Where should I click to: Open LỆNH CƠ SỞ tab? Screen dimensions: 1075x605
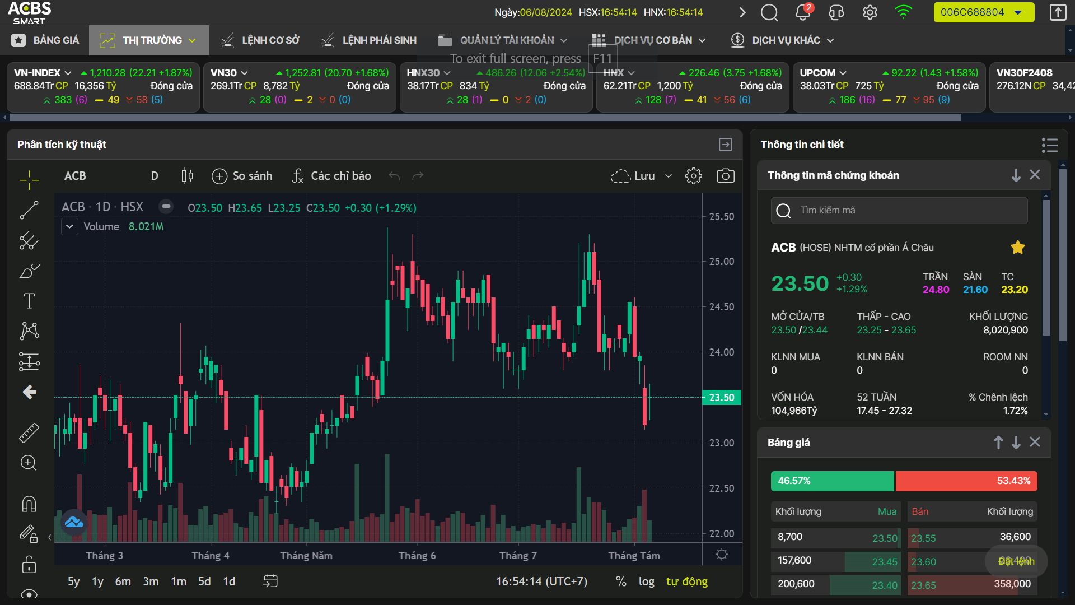pos(260,40)
